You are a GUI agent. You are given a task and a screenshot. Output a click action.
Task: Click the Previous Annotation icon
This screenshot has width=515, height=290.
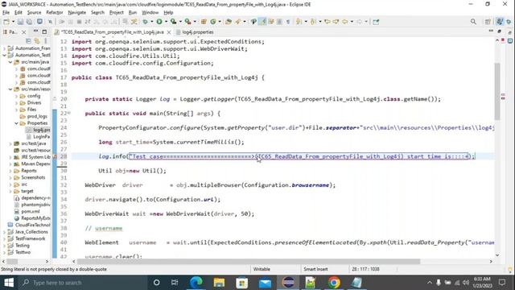[313, 22]
